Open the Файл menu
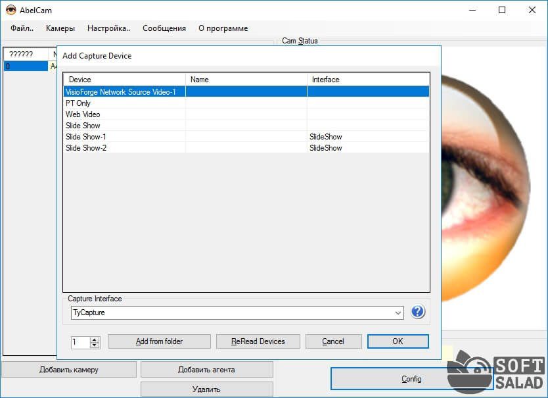The width and height of the screenshot is (548, 398). [22, 28]
